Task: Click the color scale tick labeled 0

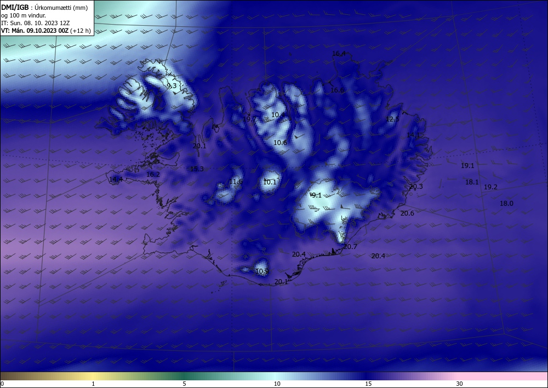Action: (x=2, y=384)
